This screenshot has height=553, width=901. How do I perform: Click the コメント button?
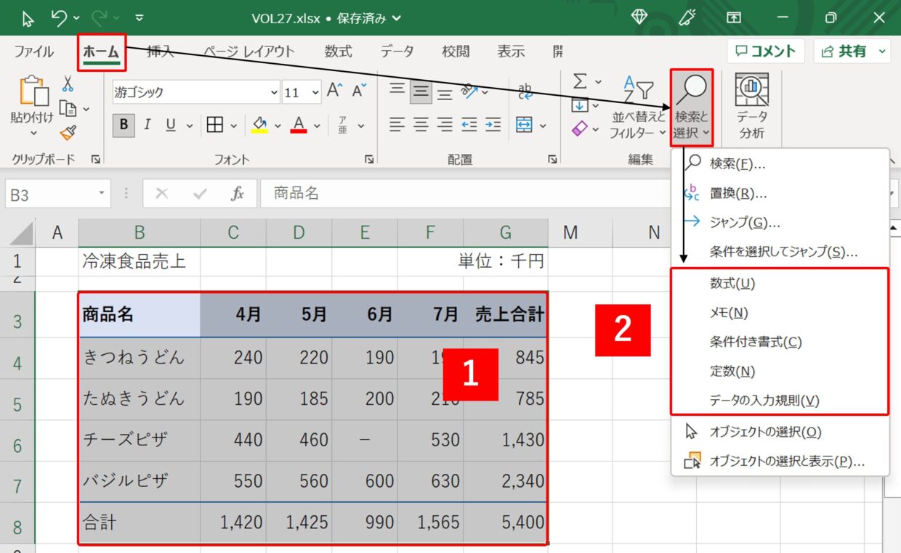coord(765,51)
